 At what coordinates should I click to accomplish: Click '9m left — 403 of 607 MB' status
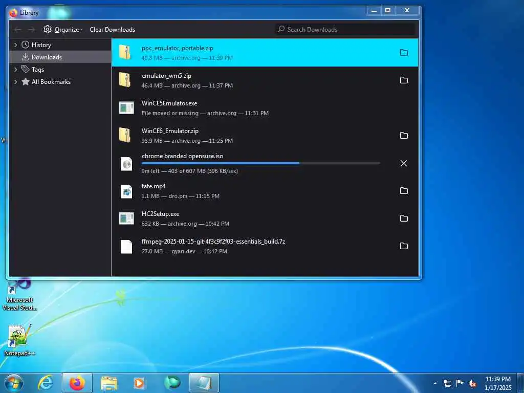click(x=189, y=171)
